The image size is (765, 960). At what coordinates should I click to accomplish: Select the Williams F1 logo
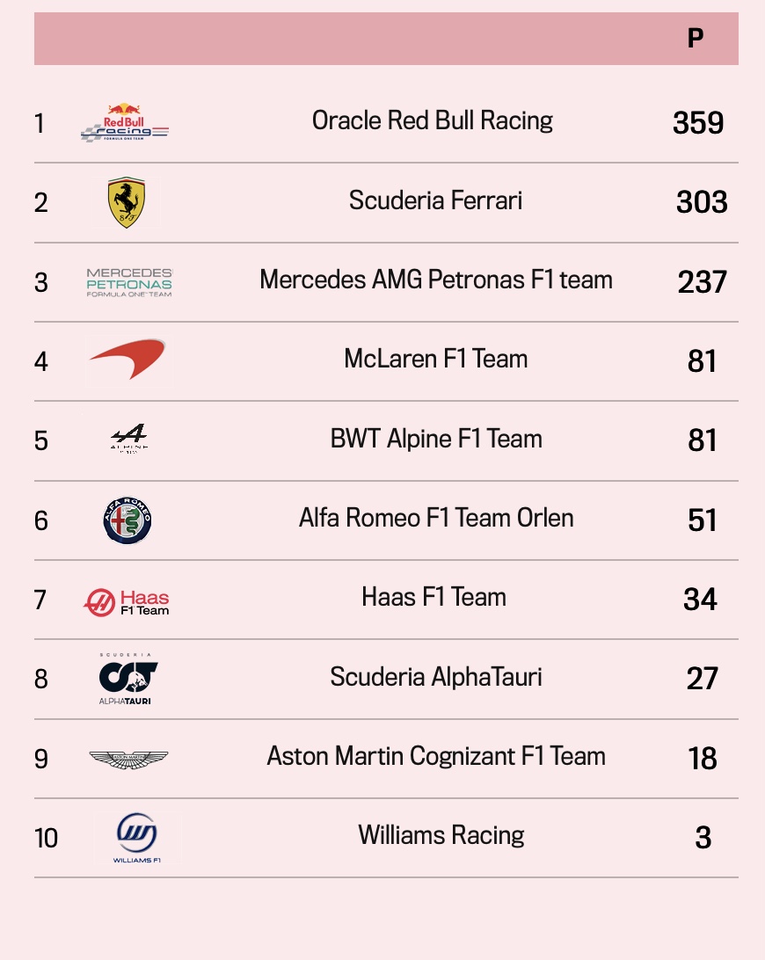pyautogui.click(x=137, y=838)
